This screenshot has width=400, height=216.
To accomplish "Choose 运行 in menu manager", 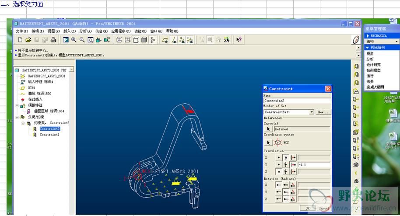I will pos(370,76).
